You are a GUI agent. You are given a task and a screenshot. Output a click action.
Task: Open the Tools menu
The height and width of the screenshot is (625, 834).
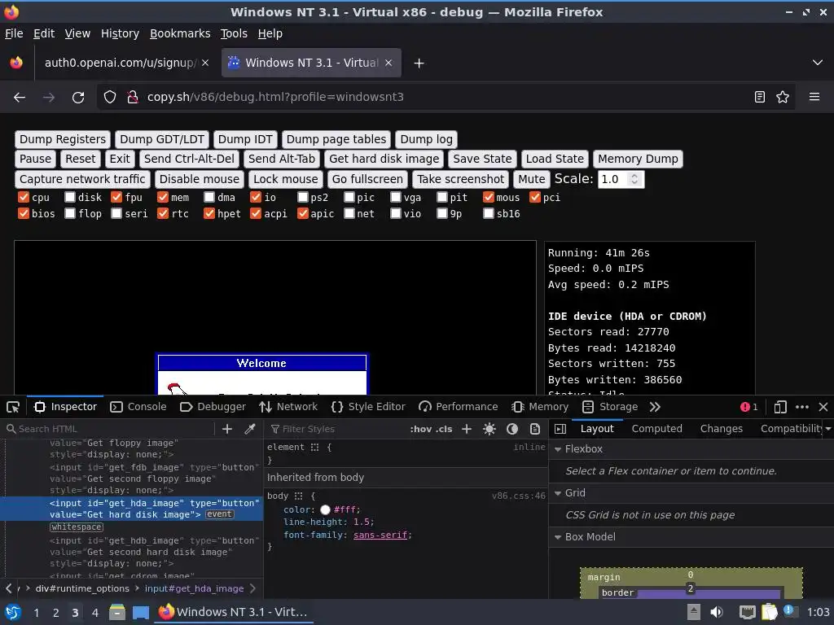pos(234,33)
